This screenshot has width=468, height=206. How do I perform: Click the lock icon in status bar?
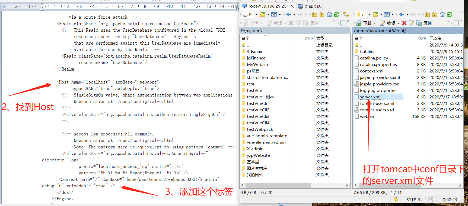(x=396, y=200)
